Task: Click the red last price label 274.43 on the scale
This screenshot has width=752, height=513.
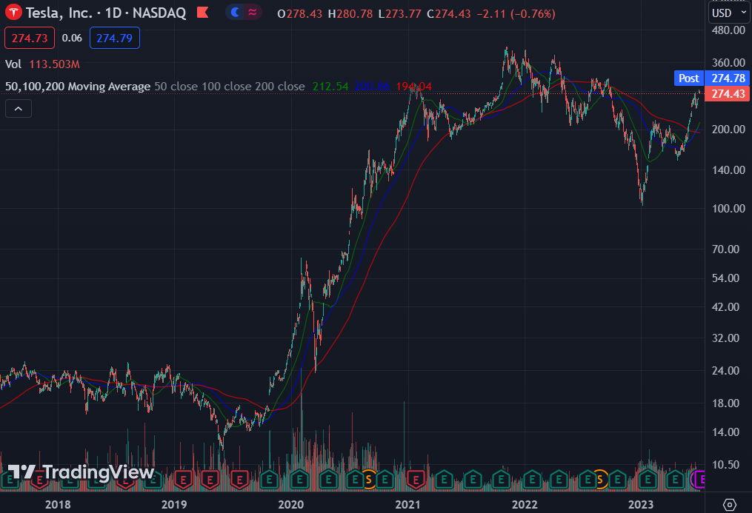Action: click(x=728, y=94)
